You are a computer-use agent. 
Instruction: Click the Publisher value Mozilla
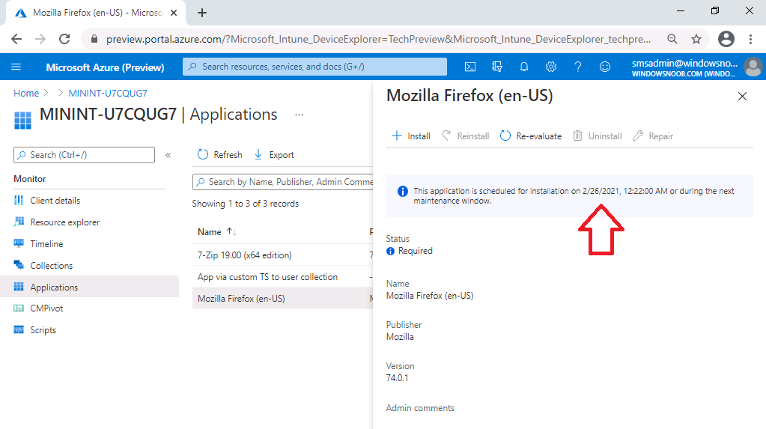coord(400,337)
